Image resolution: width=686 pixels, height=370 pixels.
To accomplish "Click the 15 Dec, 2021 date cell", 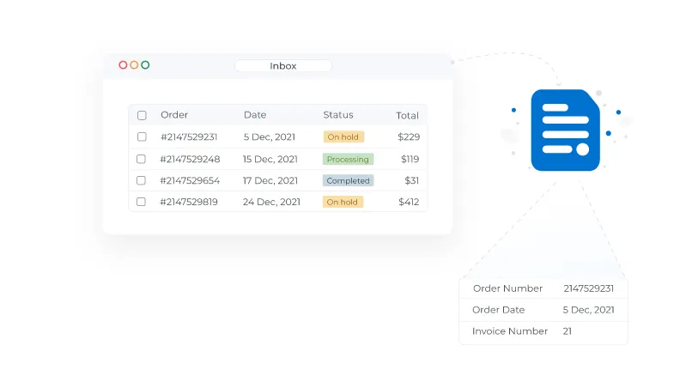I will (x=270, y=159).
